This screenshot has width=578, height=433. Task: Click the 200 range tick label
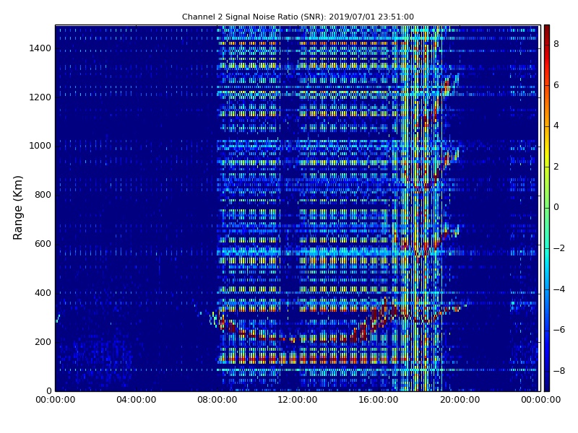point(43,341)
